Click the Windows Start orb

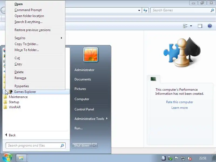pos(7,158)
